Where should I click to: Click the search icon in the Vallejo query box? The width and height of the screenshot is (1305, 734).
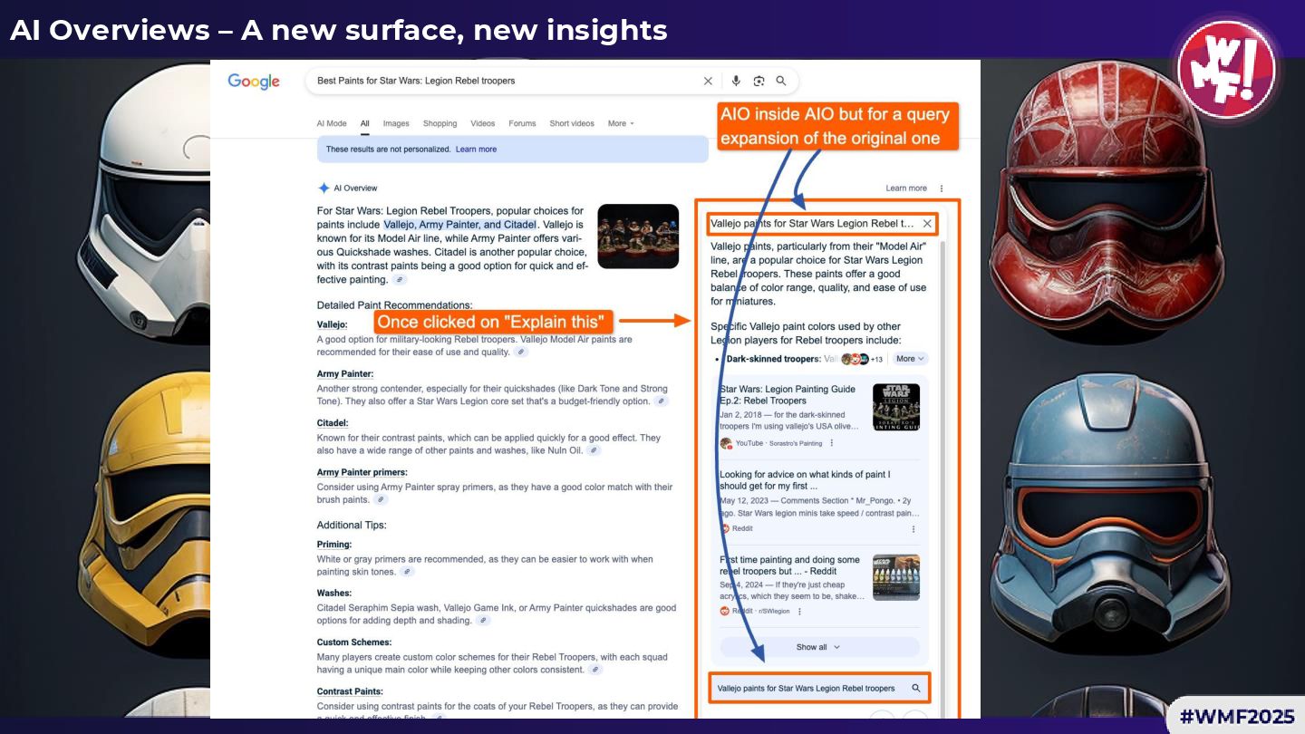(916, 689)
